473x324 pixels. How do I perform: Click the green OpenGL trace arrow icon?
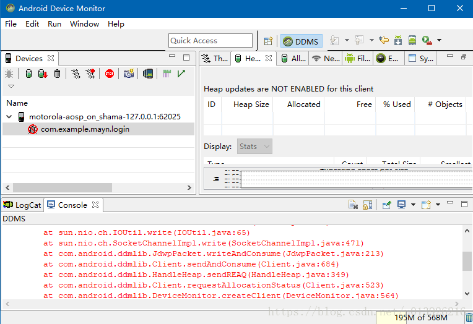point(181,74)
